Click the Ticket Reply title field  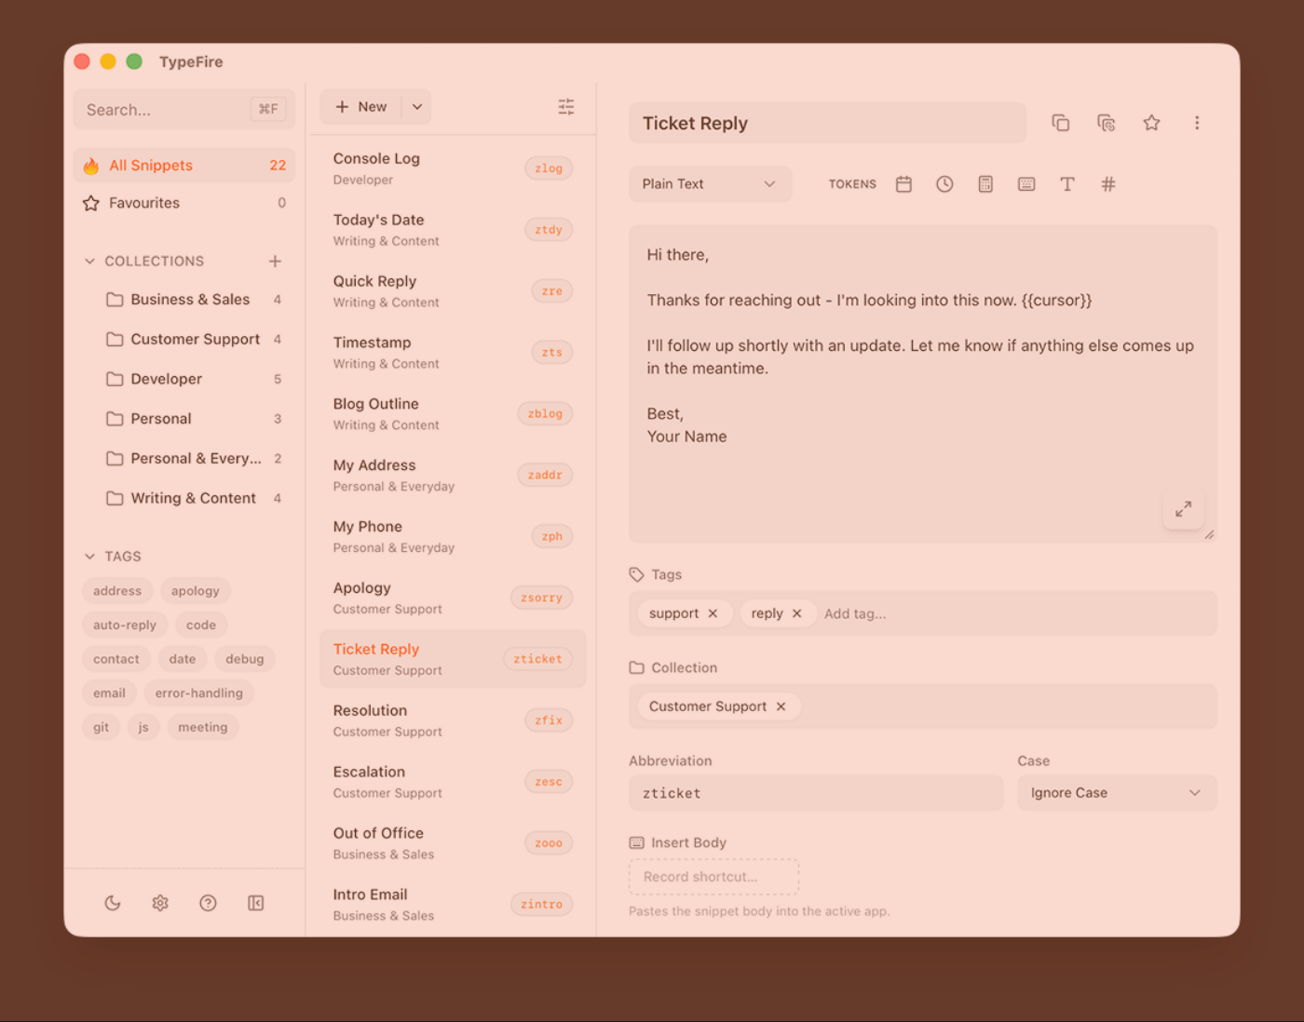tap(827, 123)
